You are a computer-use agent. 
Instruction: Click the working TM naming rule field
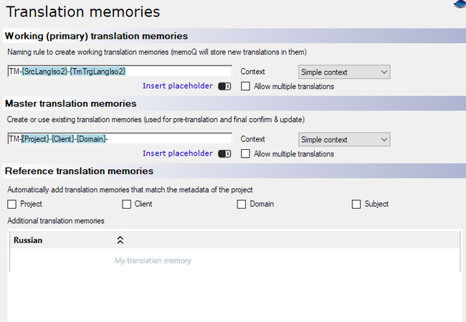[179, 72]
